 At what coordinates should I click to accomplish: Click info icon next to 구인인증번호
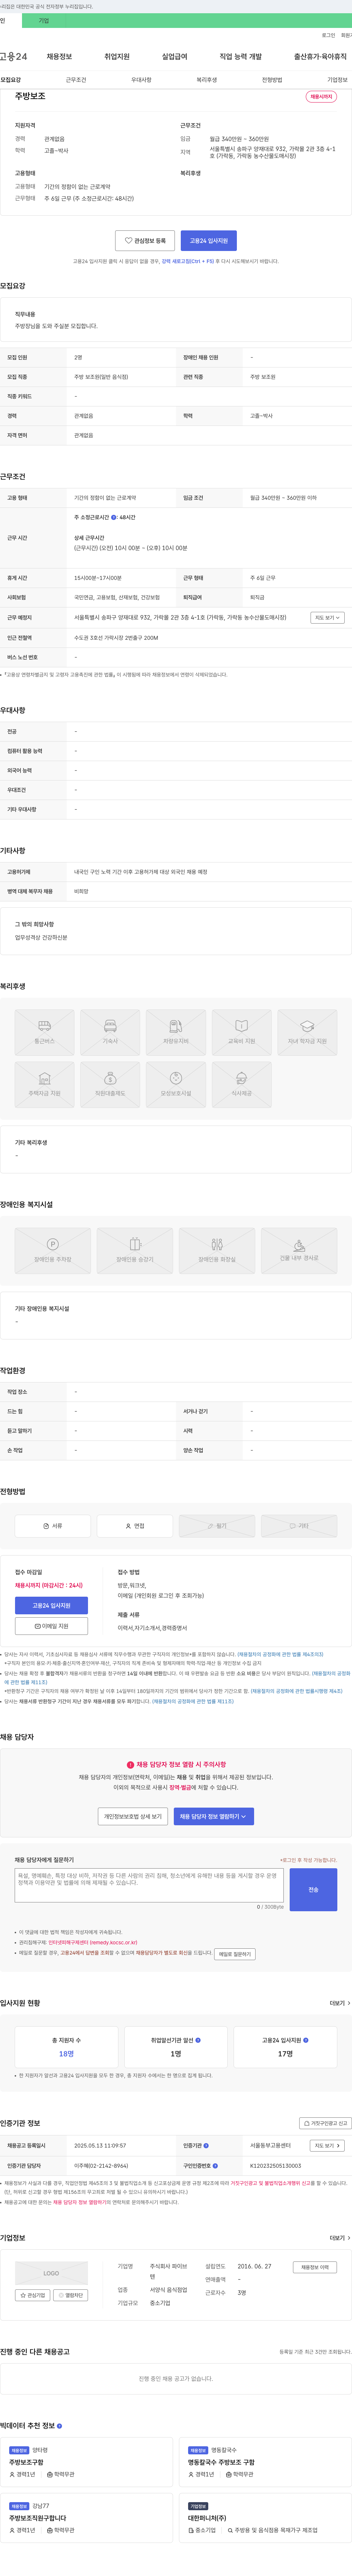pos(215,2165)
